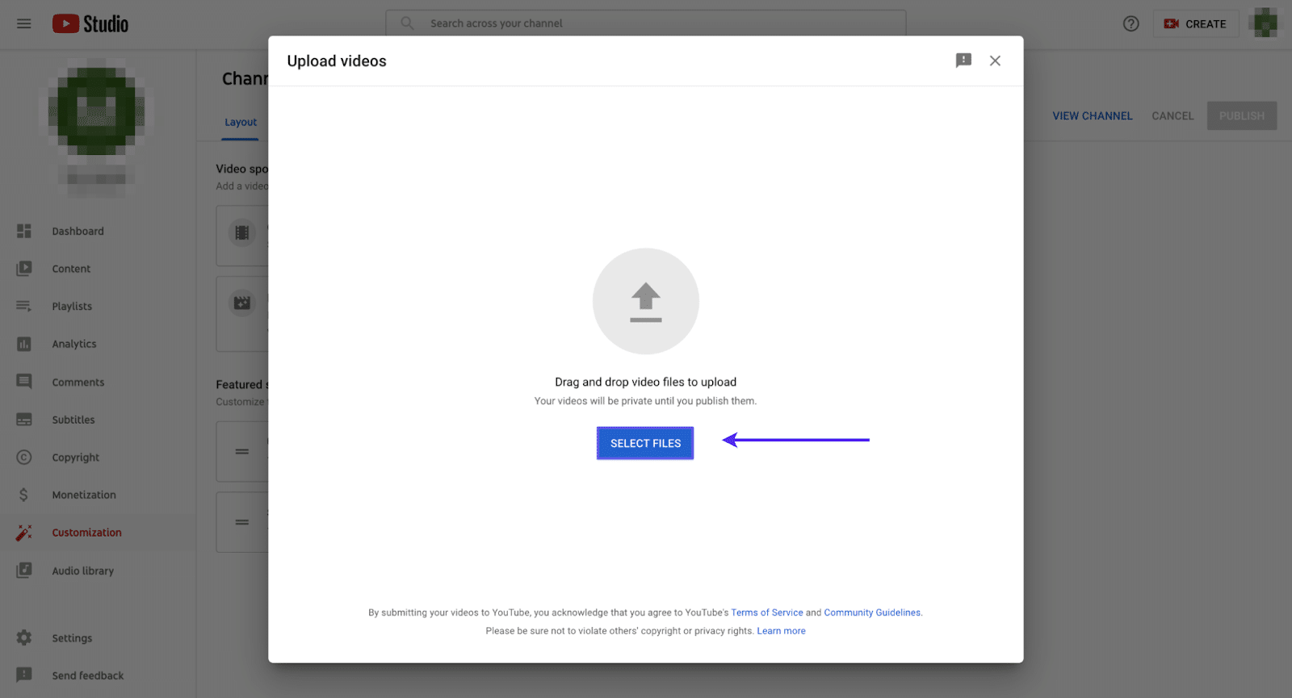Go to Analytics in the sidebar
The width and height of the screenshot is (1292, 698).
[x=73, y=344]
